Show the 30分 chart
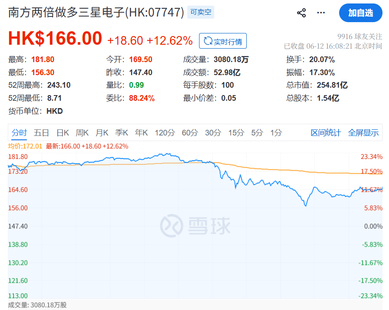Viewport: 389px width, 310px height. click(x=213, y=133)
